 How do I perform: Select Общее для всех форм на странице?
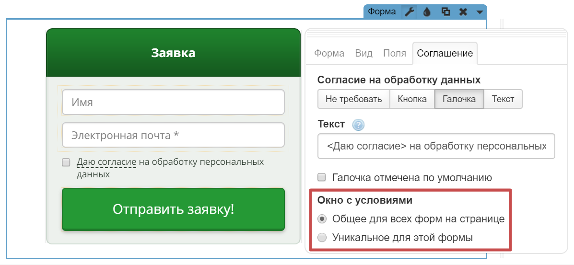(322, 219)
